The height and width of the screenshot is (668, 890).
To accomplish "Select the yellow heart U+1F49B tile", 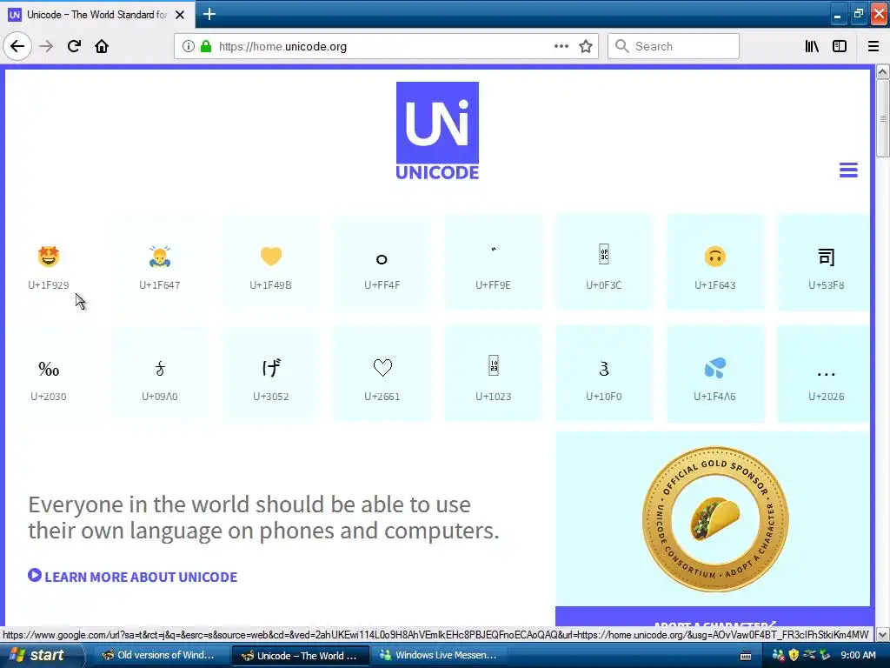I will click(271, 263).
